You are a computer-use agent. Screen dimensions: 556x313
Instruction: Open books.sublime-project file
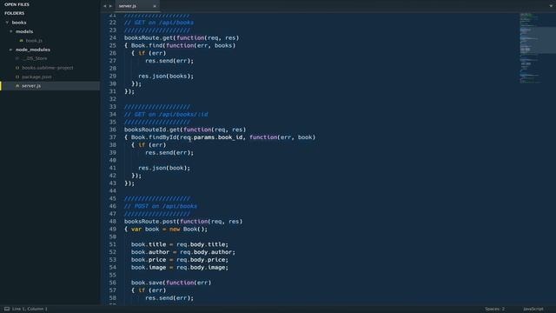point(48,68)
